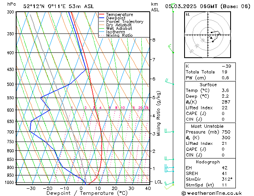Click the K index value -39

click(226, 66)
